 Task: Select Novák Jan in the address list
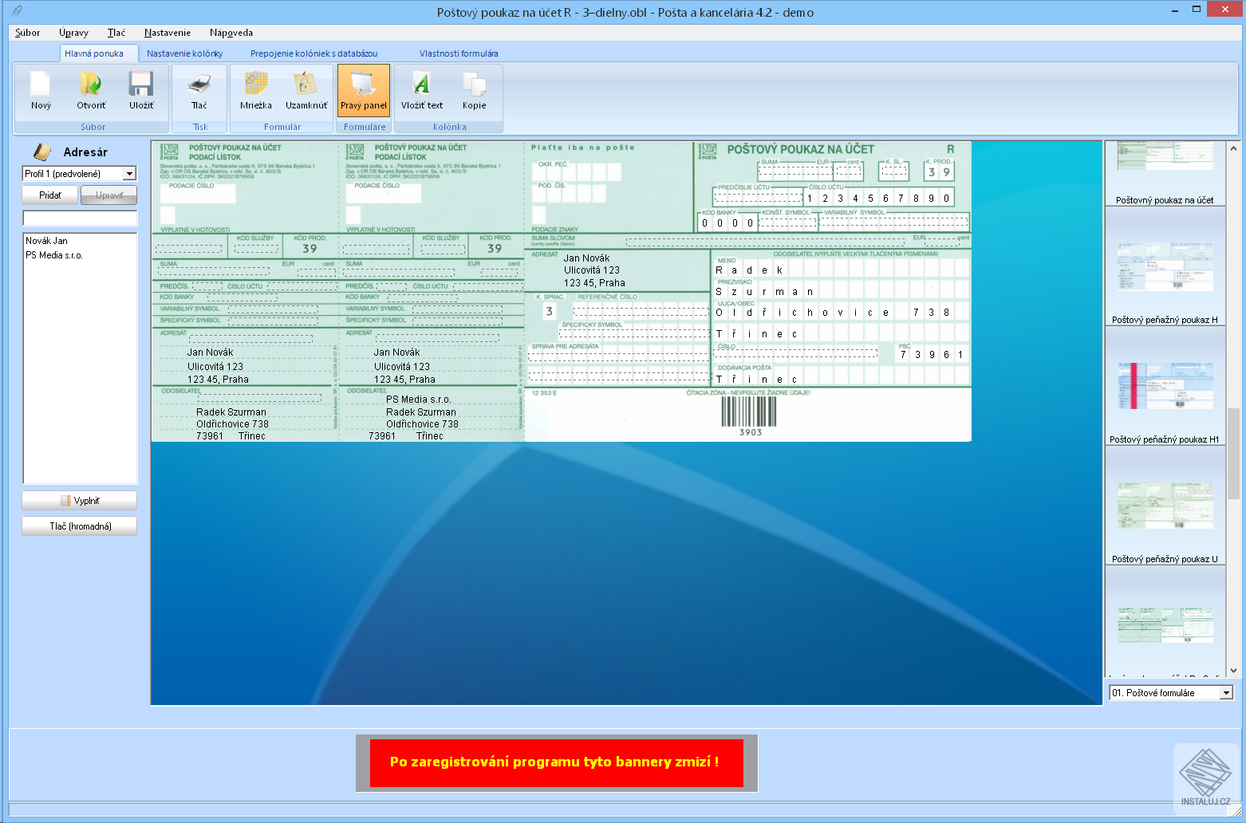46,241
